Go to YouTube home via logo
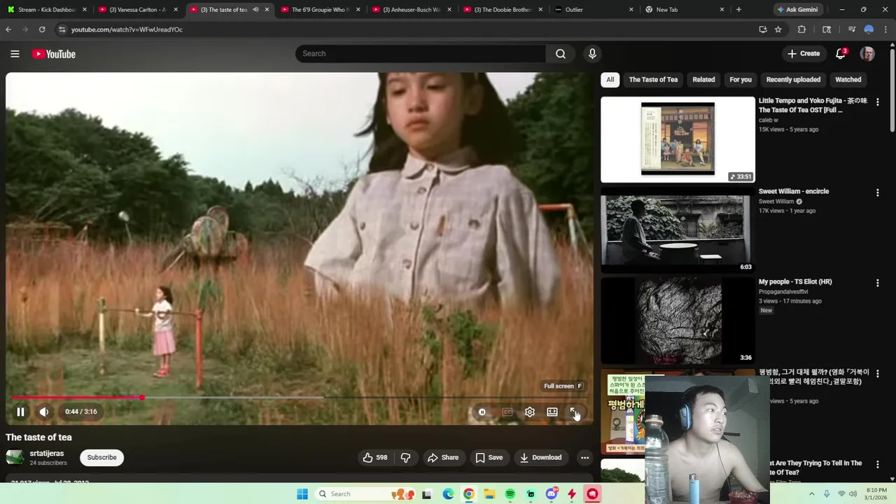Screen dimensions: 896x504 coord(54,54)
